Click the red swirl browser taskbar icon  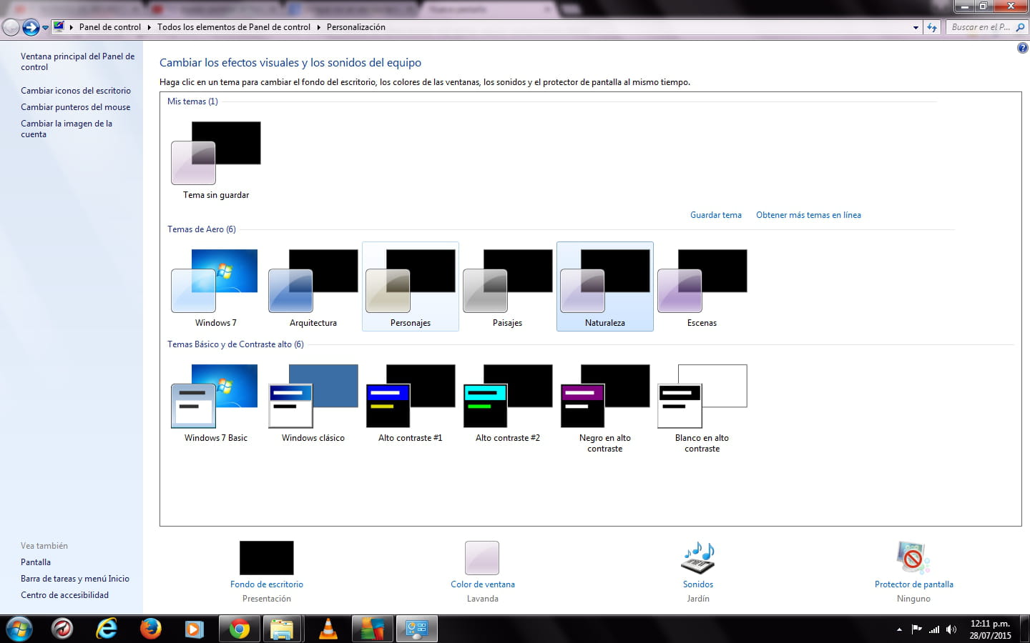[63, 629]
